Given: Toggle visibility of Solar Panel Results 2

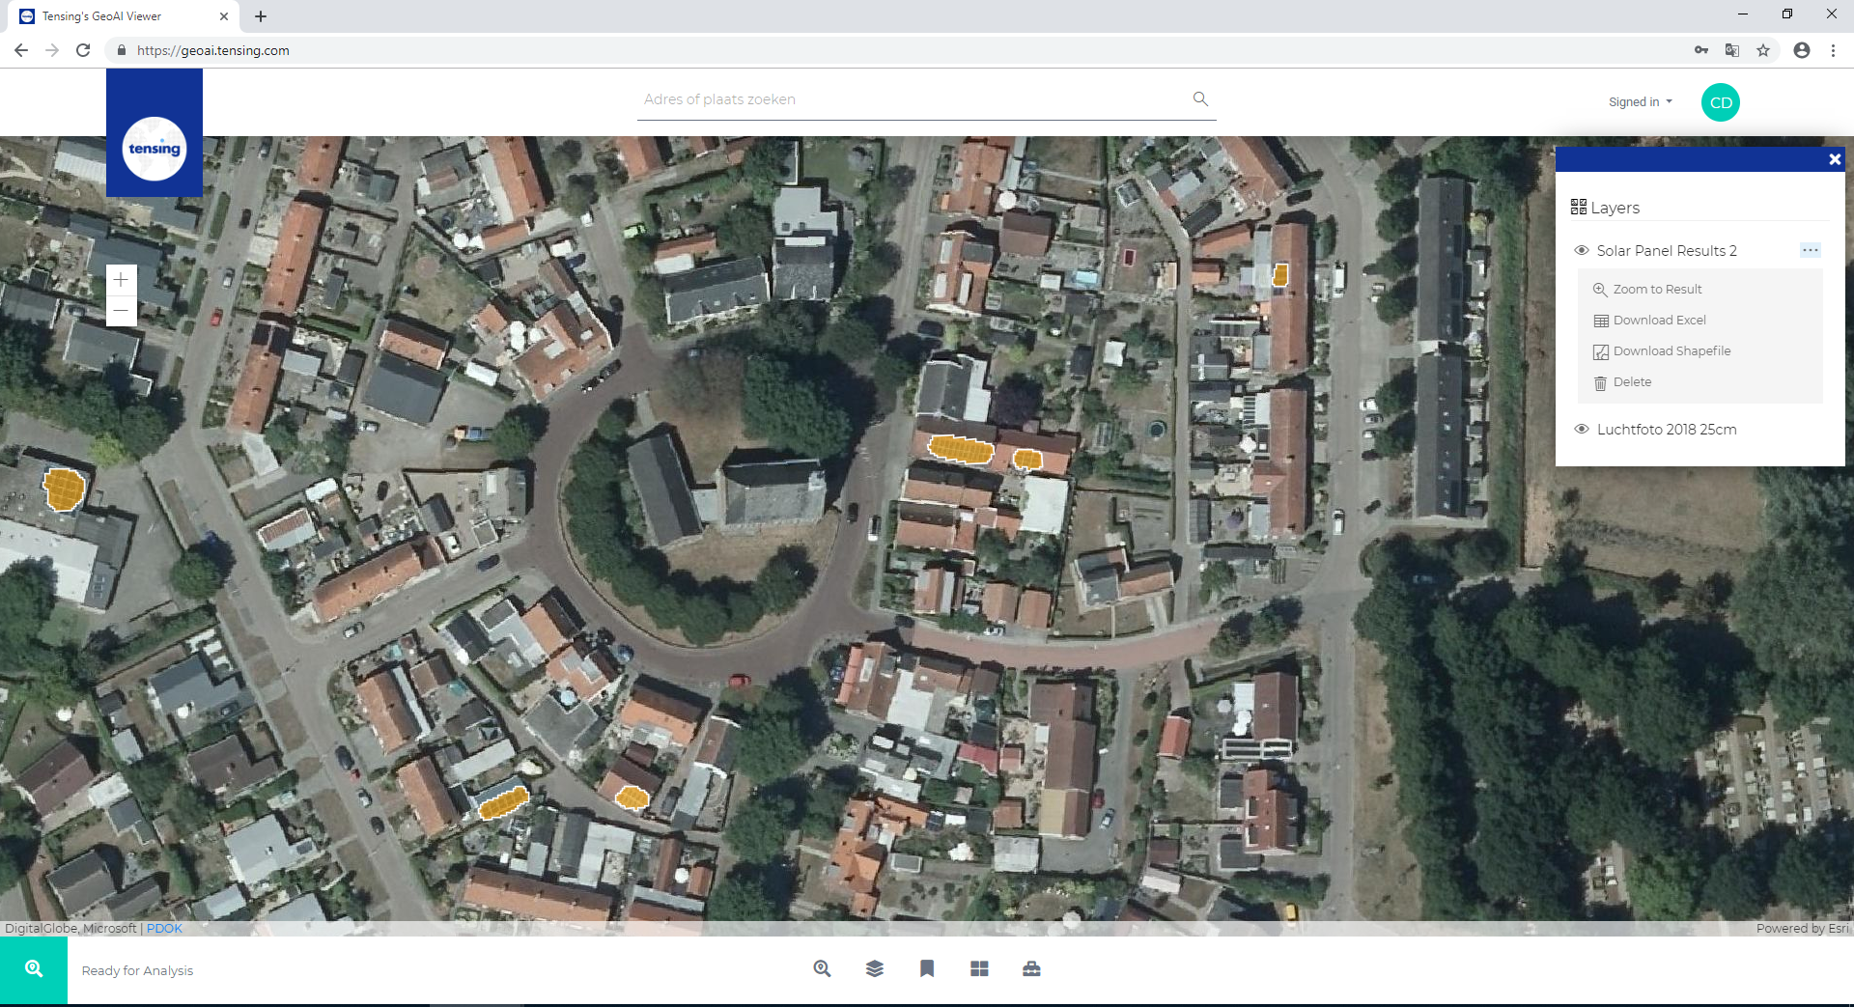Looking at the screenshot, I should coord(1582,250).
